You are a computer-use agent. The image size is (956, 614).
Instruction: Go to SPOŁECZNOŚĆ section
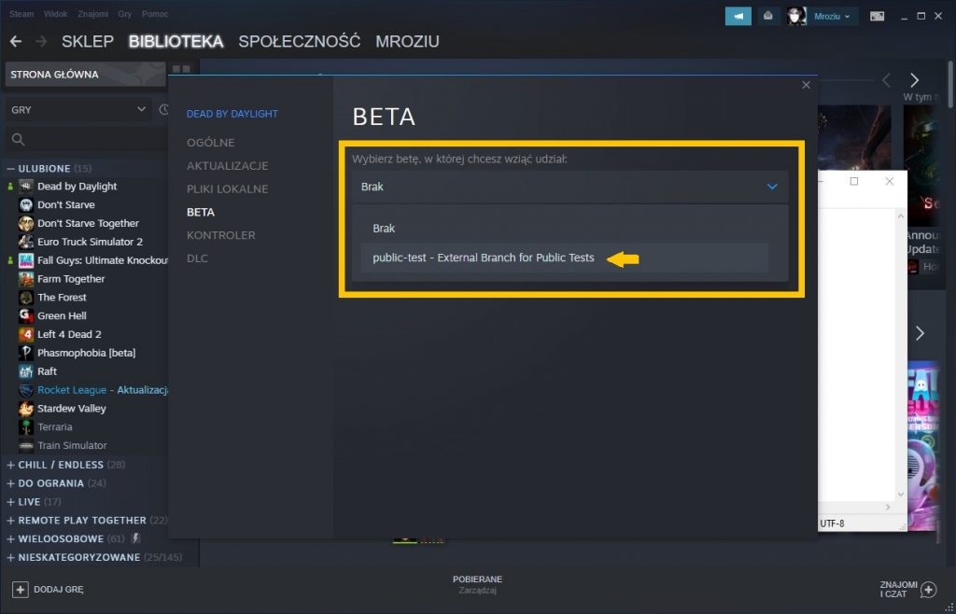tap(300, 41)
